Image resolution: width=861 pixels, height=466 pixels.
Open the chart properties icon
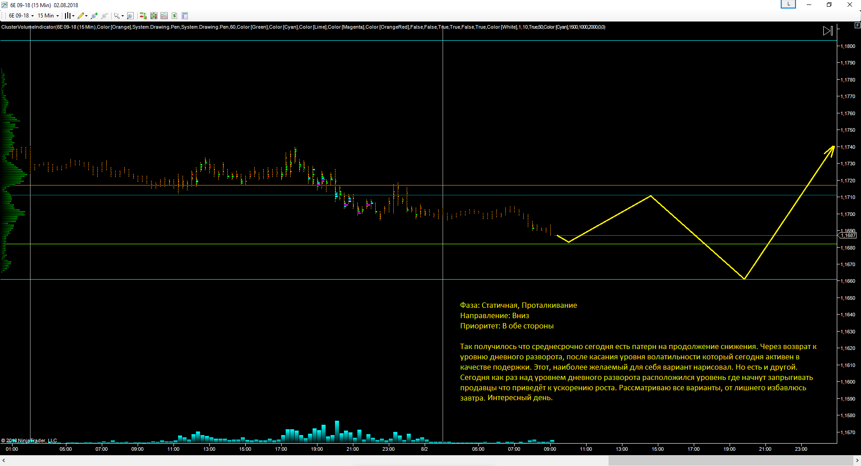[x=185, y=16]
